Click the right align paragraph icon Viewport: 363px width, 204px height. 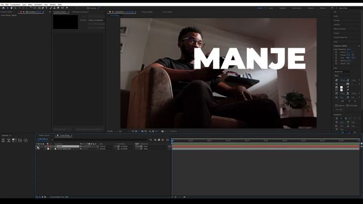click(346, 118)
